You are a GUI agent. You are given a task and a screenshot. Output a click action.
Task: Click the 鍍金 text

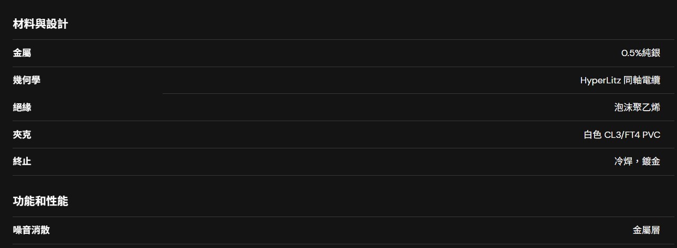tap(651, 161)
